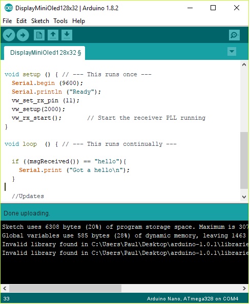
Task: Click the 'Serial.println ("Ready");' line
Action: coord(56,92)
